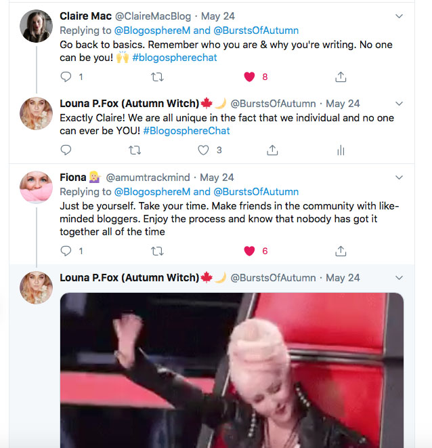Retweet Fiona's 'Just be yourself' tweet
This screenshot has height=448, width=432.
[x=158, y=251]
